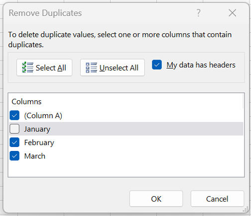Close the Remove Duplicates dialog
The width and height of the screenshot is (251, 216).
[232, 13]
